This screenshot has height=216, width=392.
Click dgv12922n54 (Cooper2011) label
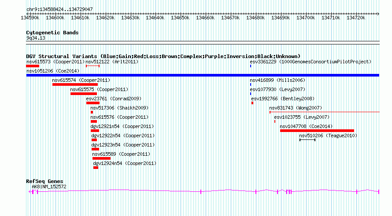coord(123,135)
